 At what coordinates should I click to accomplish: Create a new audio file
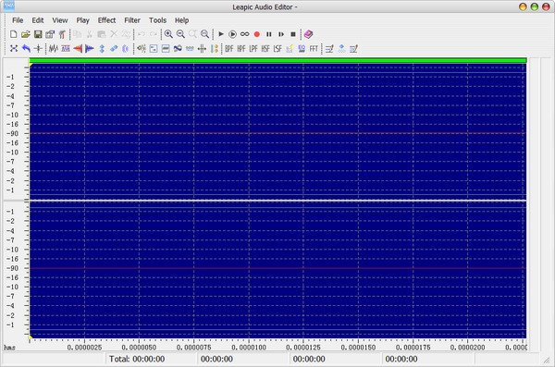tap(14, 34)
